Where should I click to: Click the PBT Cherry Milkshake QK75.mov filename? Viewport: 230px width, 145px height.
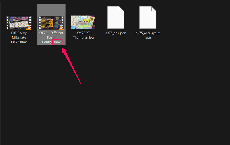19,37
